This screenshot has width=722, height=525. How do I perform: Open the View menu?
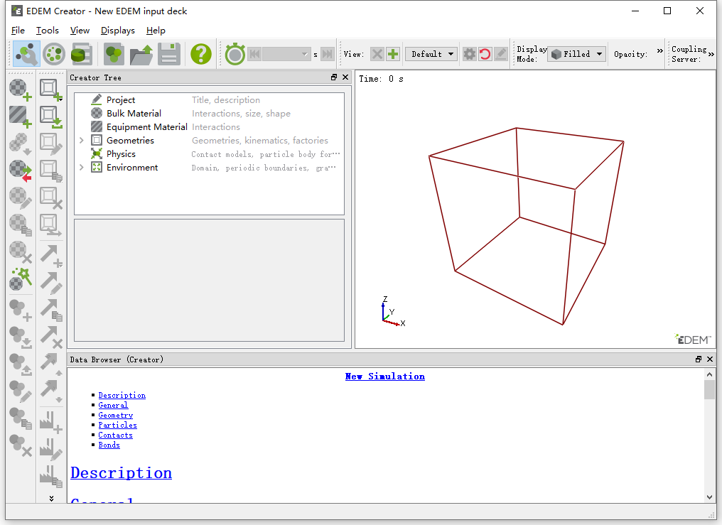click(80, 31)
